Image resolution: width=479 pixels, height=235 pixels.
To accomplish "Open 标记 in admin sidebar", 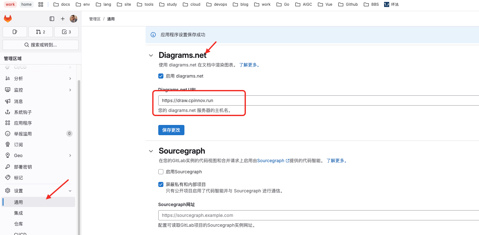I will (39, 178).
